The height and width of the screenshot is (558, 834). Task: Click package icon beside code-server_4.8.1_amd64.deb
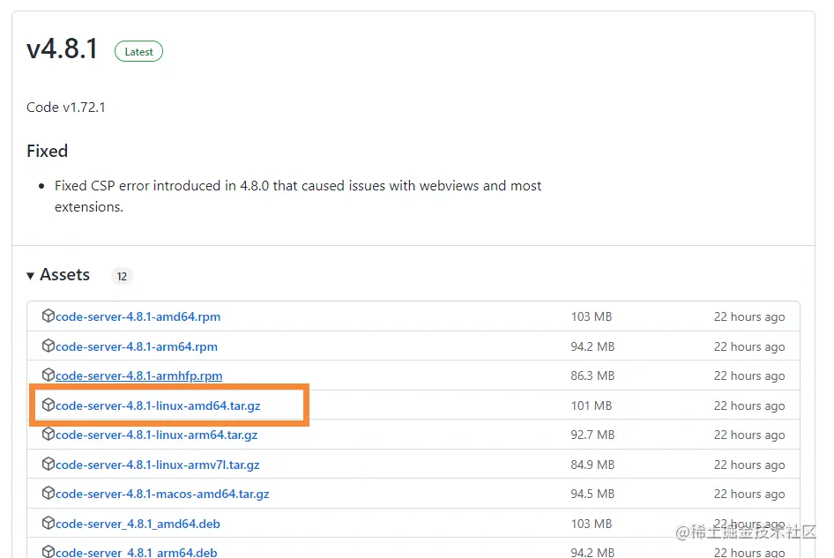point(48,523)
